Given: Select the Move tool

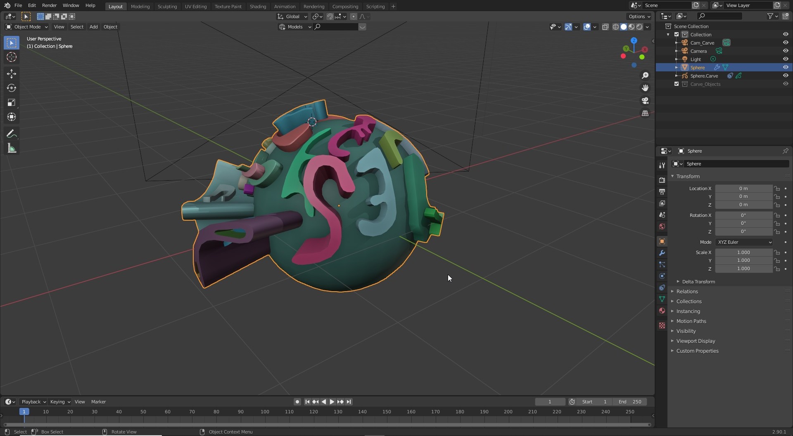Looking at the screenshot, I should click(12, 74).
